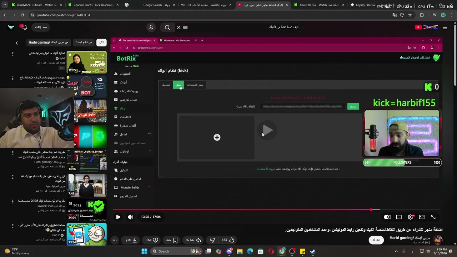Open File Explorer from taskbar
Screen dimensions: 457x257
[240, 251]
